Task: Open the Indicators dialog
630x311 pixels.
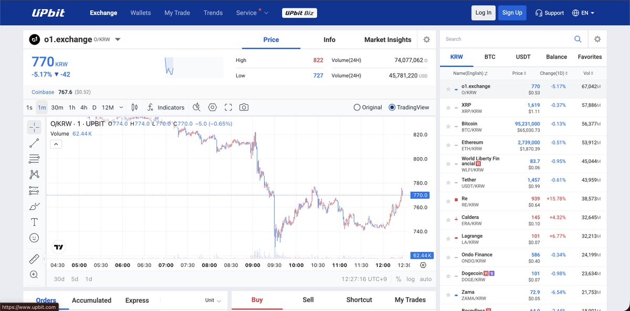Action: point(166,107)
